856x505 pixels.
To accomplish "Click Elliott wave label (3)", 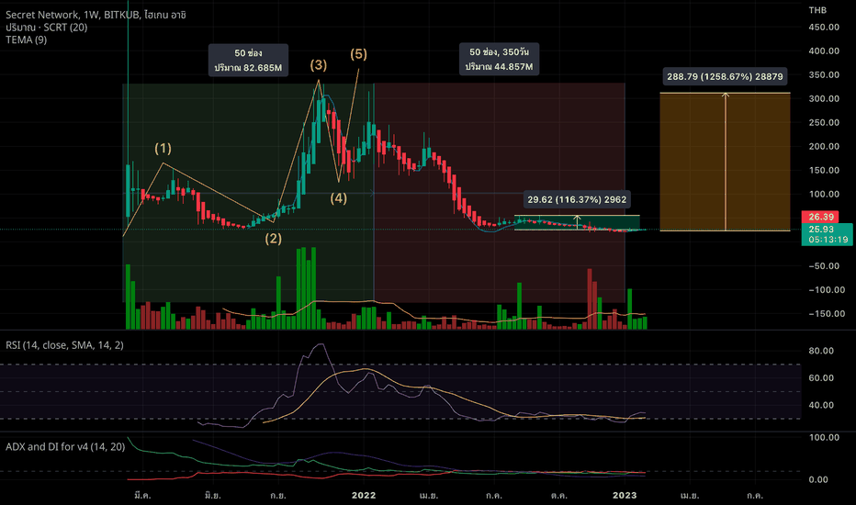I will click(319, 65).
